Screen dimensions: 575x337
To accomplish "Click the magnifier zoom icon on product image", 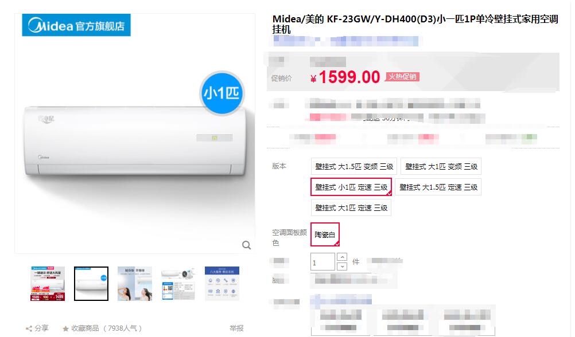I will (246, 245).
